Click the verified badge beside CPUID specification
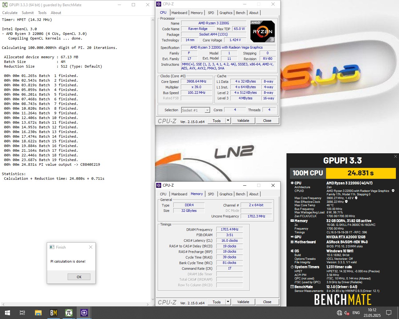Viewport: 399px width, 319px height. 393,191
